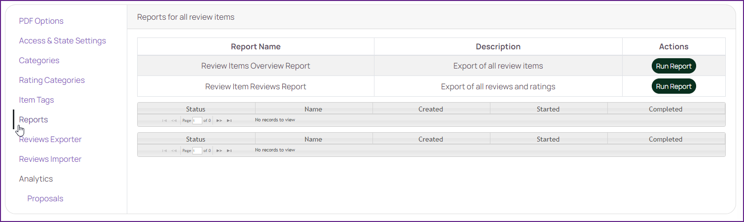Open Rating Categories in the sidebar

(52, 80)
